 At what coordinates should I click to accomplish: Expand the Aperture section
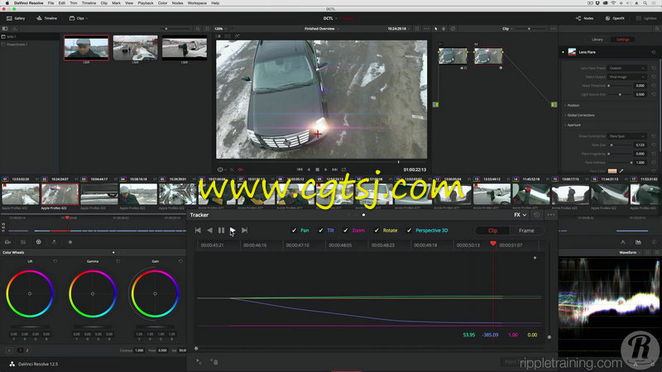pyautogui.click(x=573, y=126)
